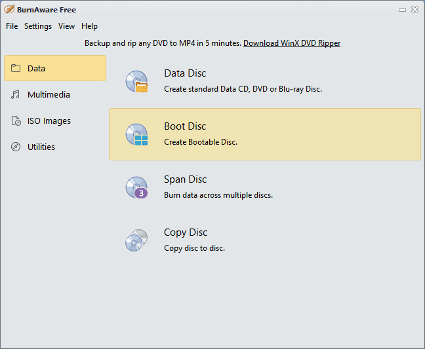Click the Data Disc folder icon
Screen dimensions: 425x349
click(x=137, y=81)
